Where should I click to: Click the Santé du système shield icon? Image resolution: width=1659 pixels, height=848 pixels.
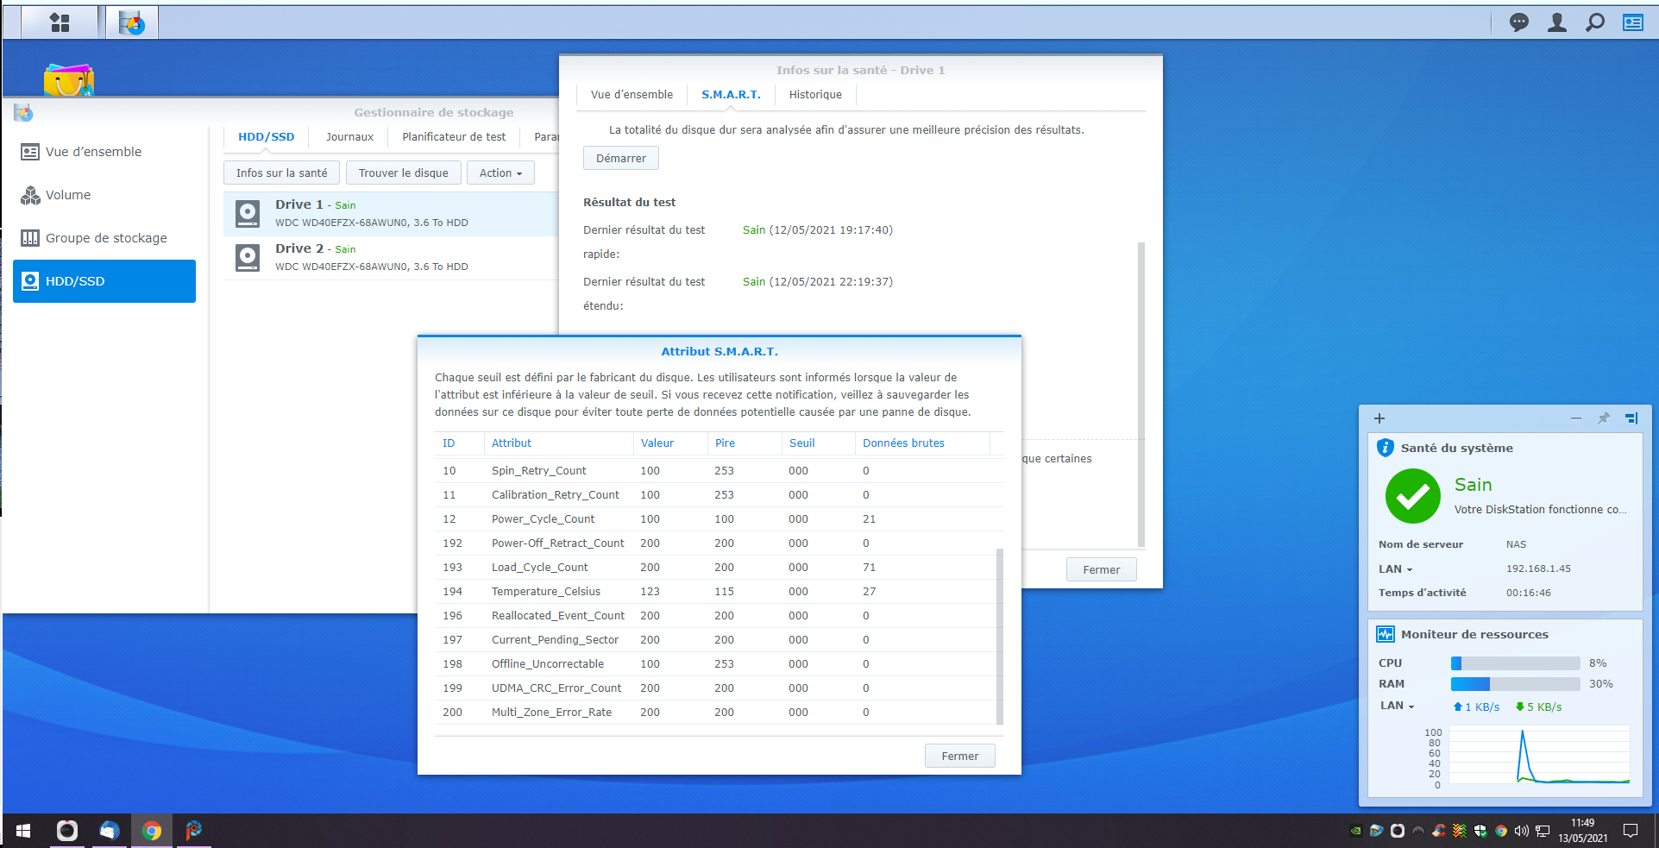click(x=1386, y=448)
